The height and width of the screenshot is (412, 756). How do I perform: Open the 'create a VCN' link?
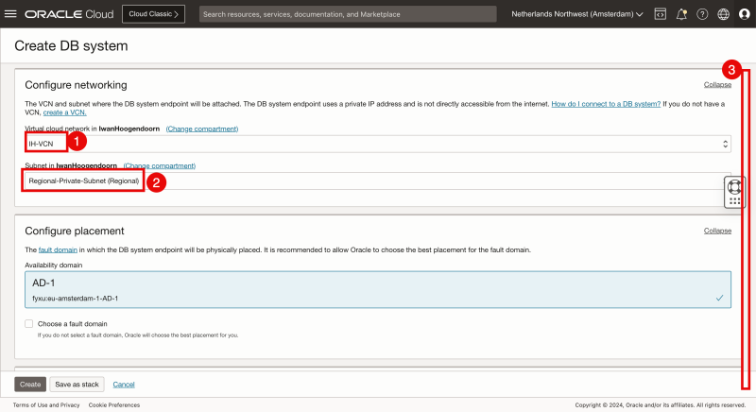pyautogui.click(x=64, y=112)
